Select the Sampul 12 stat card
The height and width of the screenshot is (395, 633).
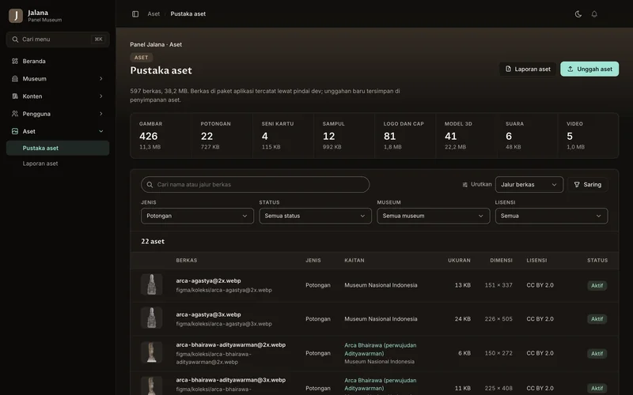[x=344, y=135]
